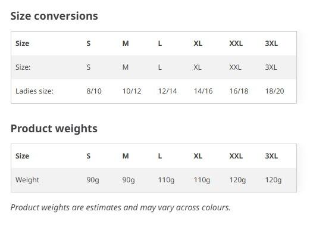Click the 110g weight under XL column
310x227 pixels.
[x=202, y=180]
